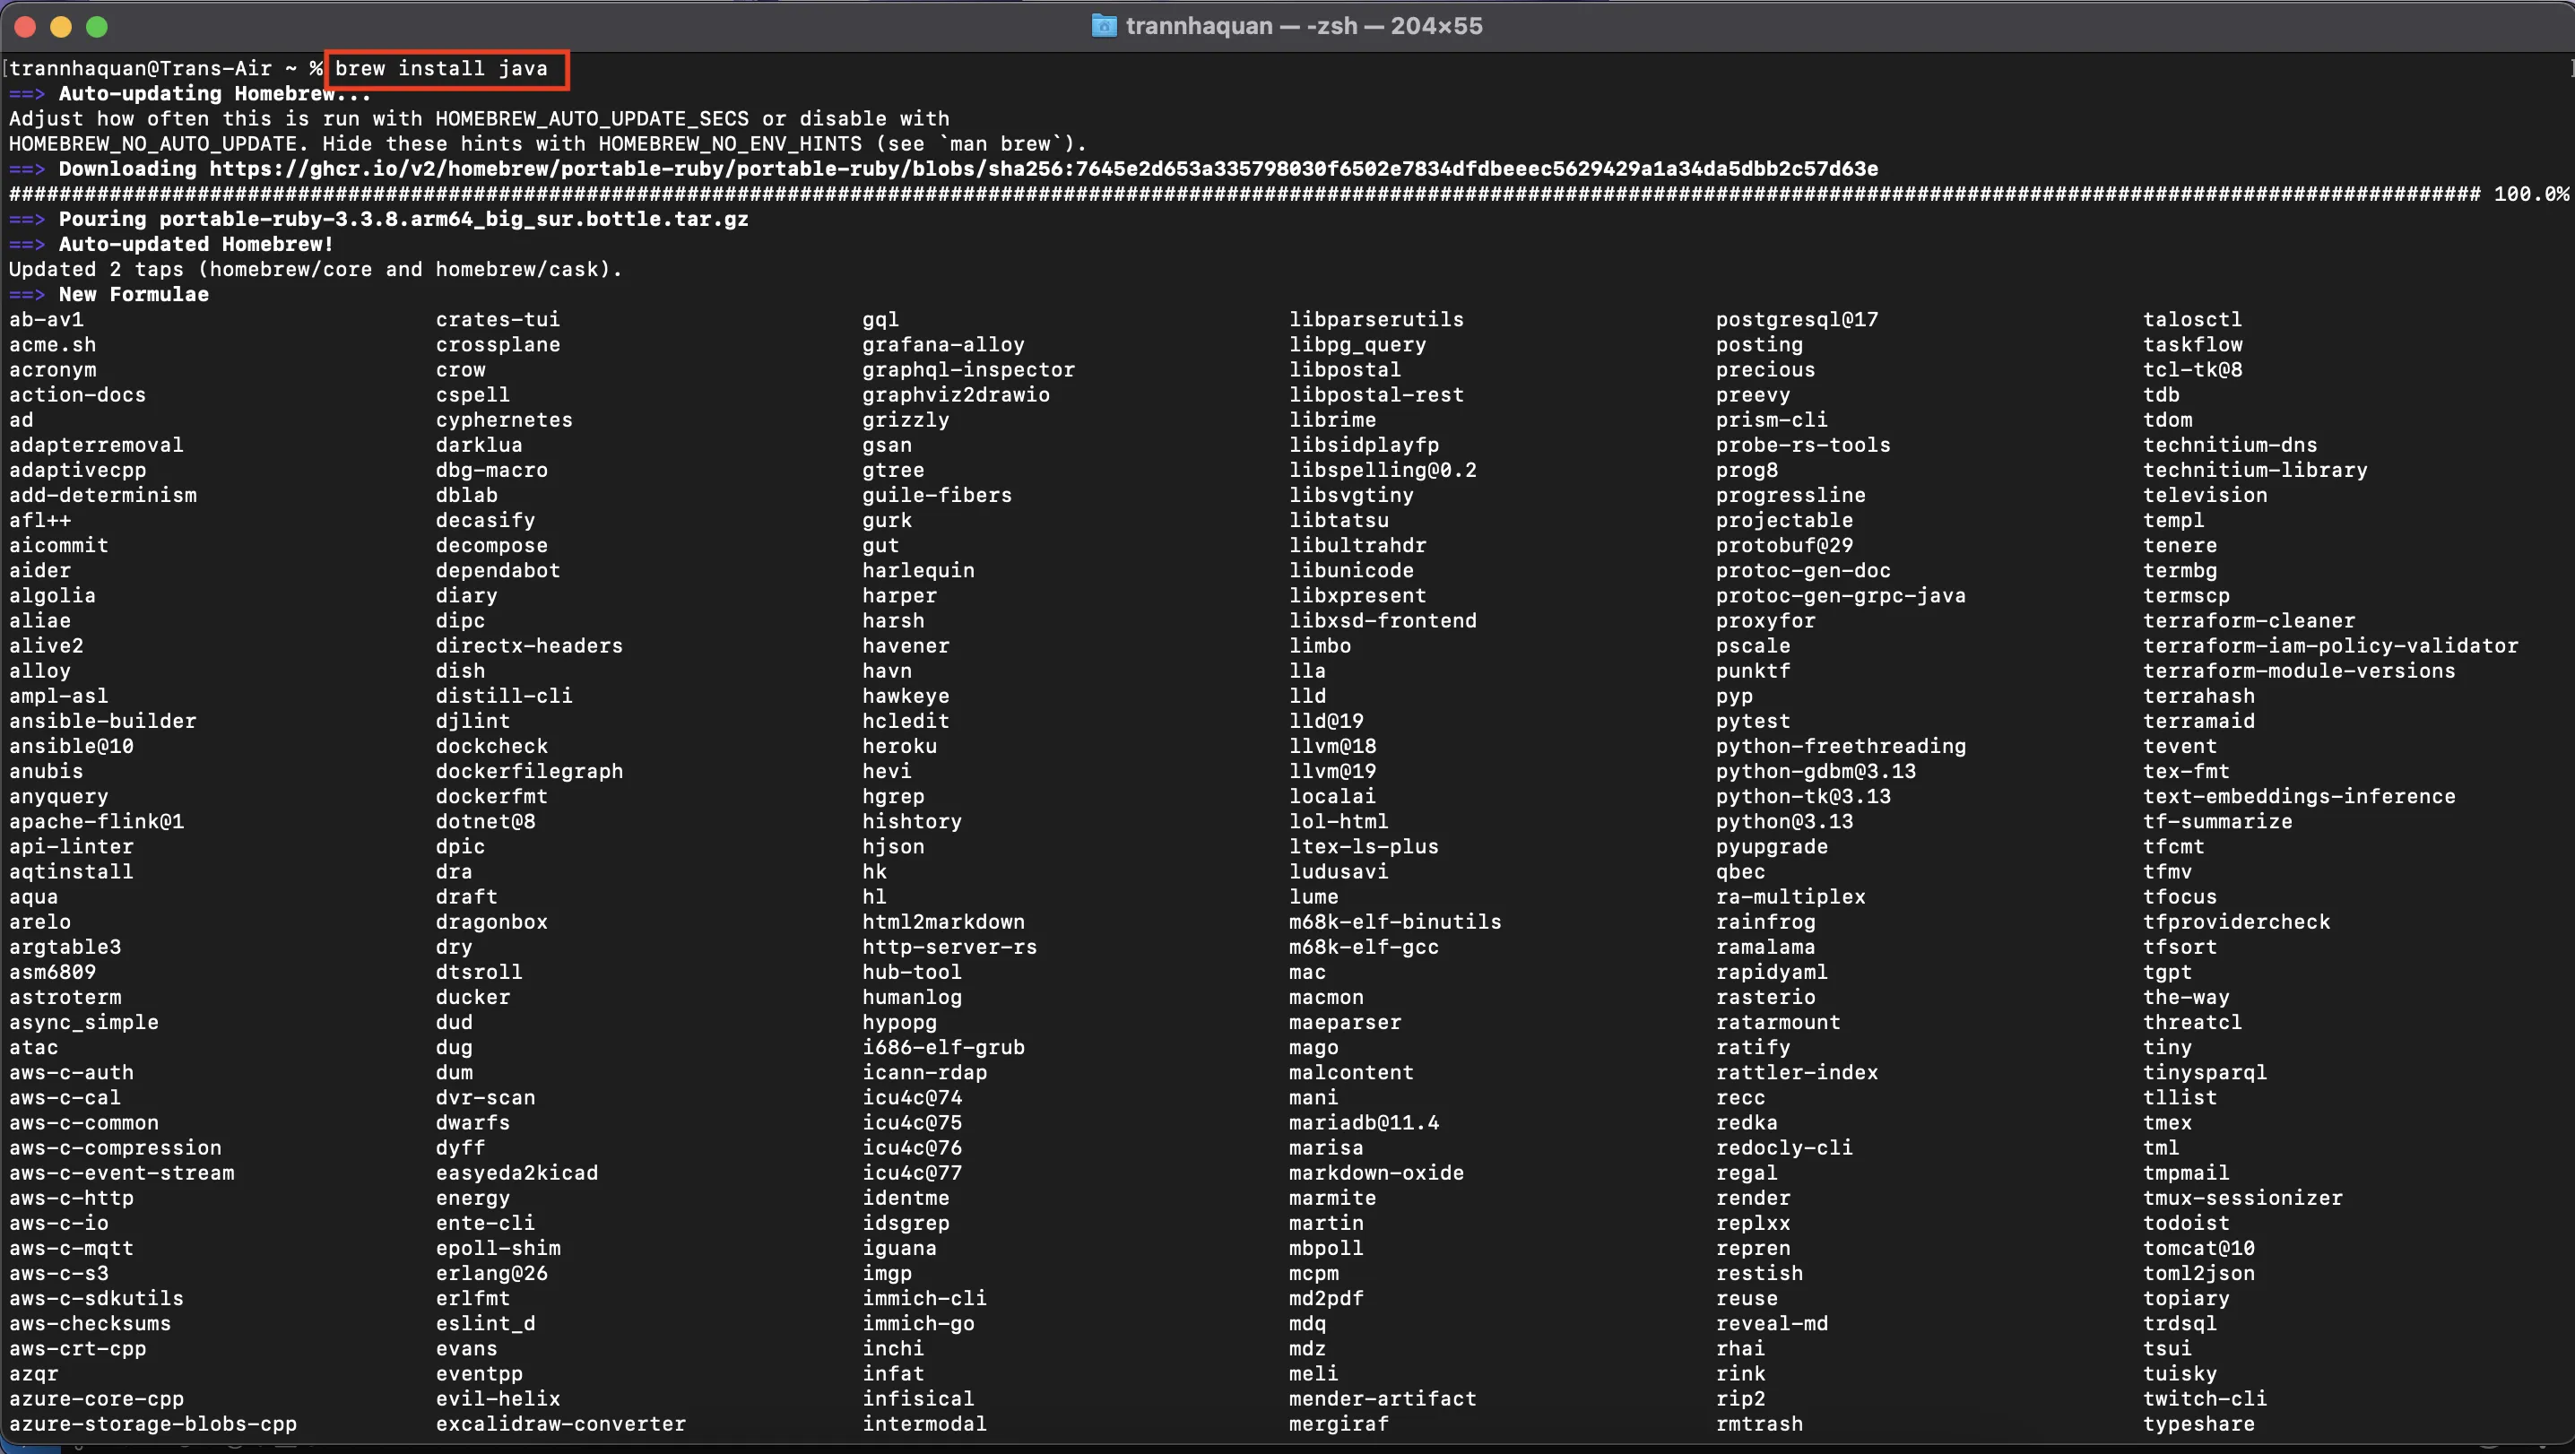Viewport: 2575px width, 1454px height.
Task: Click the New Formulae heading
Action: (x=133, y=295)
